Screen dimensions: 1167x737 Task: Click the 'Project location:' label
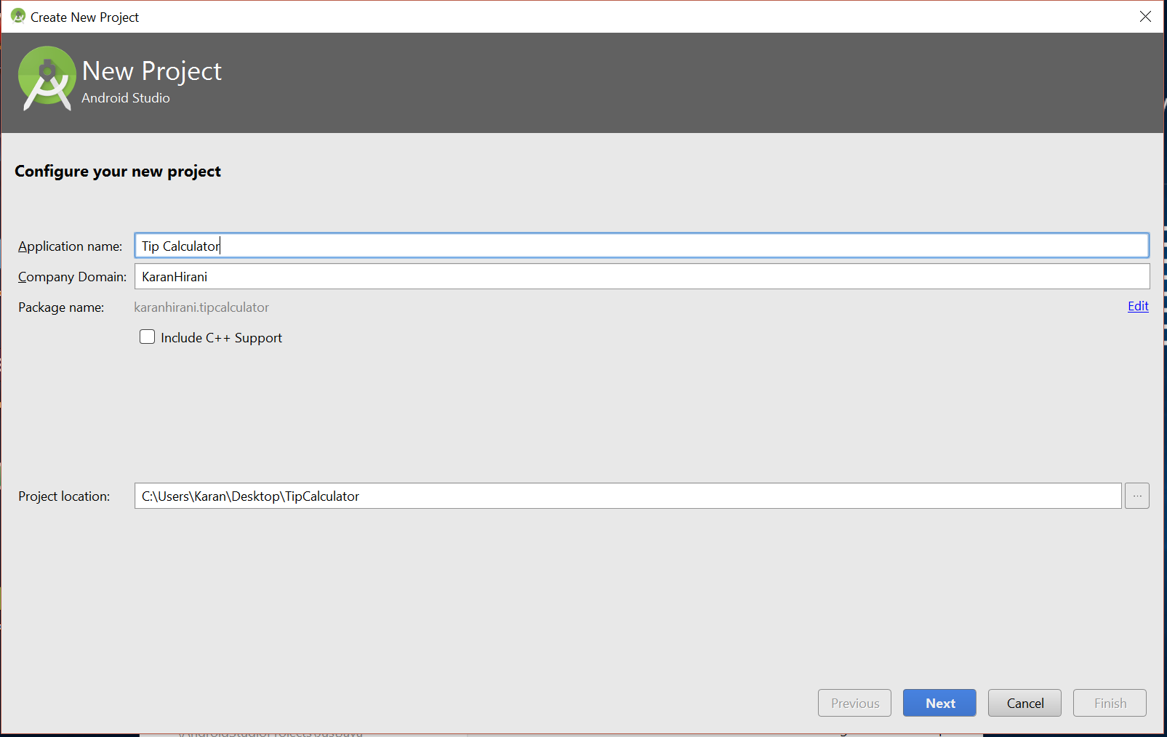pyautogui.click(x=64, y=496)
